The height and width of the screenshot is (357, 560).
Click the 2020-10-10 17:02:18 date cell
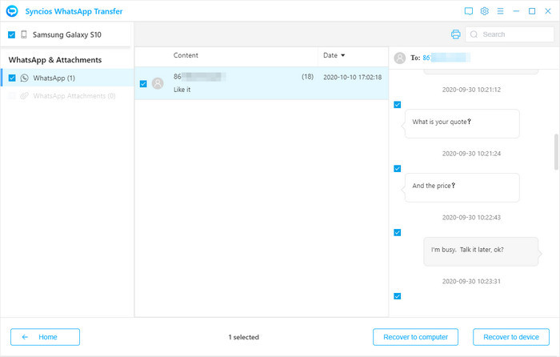pos(353,77)
